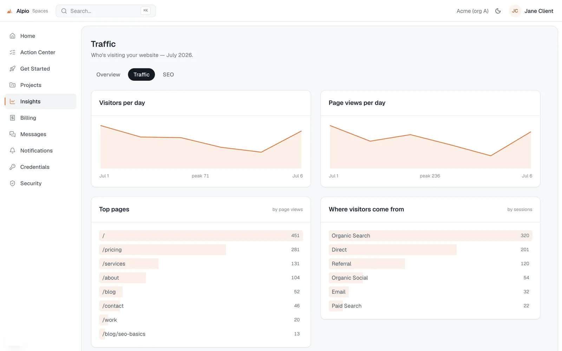Click the /blog/seo-basics page row
Image resolution: width=562 pixels, height=351 pixels.
click(x=201, y=334)
